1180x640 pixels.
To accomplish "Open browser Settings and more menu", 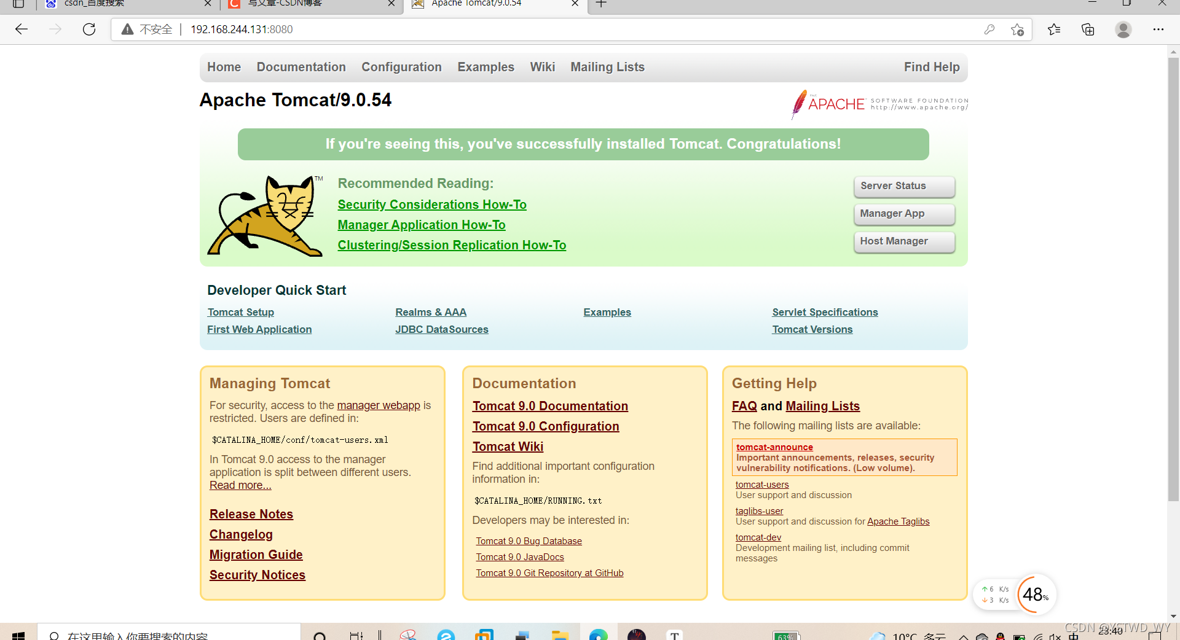I will click(1158, 29).
